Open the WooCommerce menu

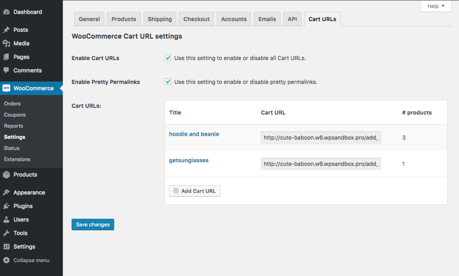pos(31,88)
